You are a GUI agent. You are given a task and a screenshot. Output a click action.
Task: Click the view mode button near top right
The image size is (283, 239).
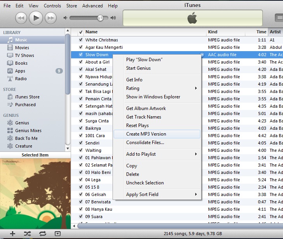[x=279, y=18]
